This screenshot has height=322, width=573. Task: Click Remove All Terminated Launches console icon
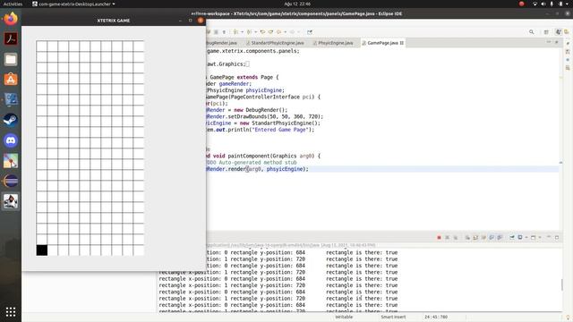pos(456,238)
